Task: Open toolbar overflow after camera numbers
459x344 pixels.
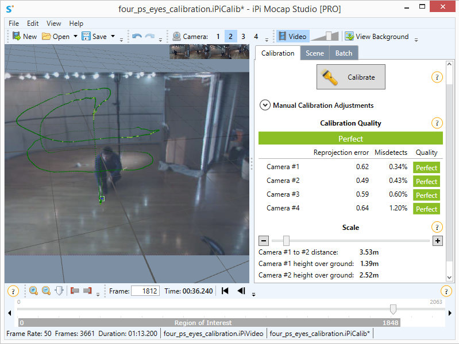Action: point(267,40)
